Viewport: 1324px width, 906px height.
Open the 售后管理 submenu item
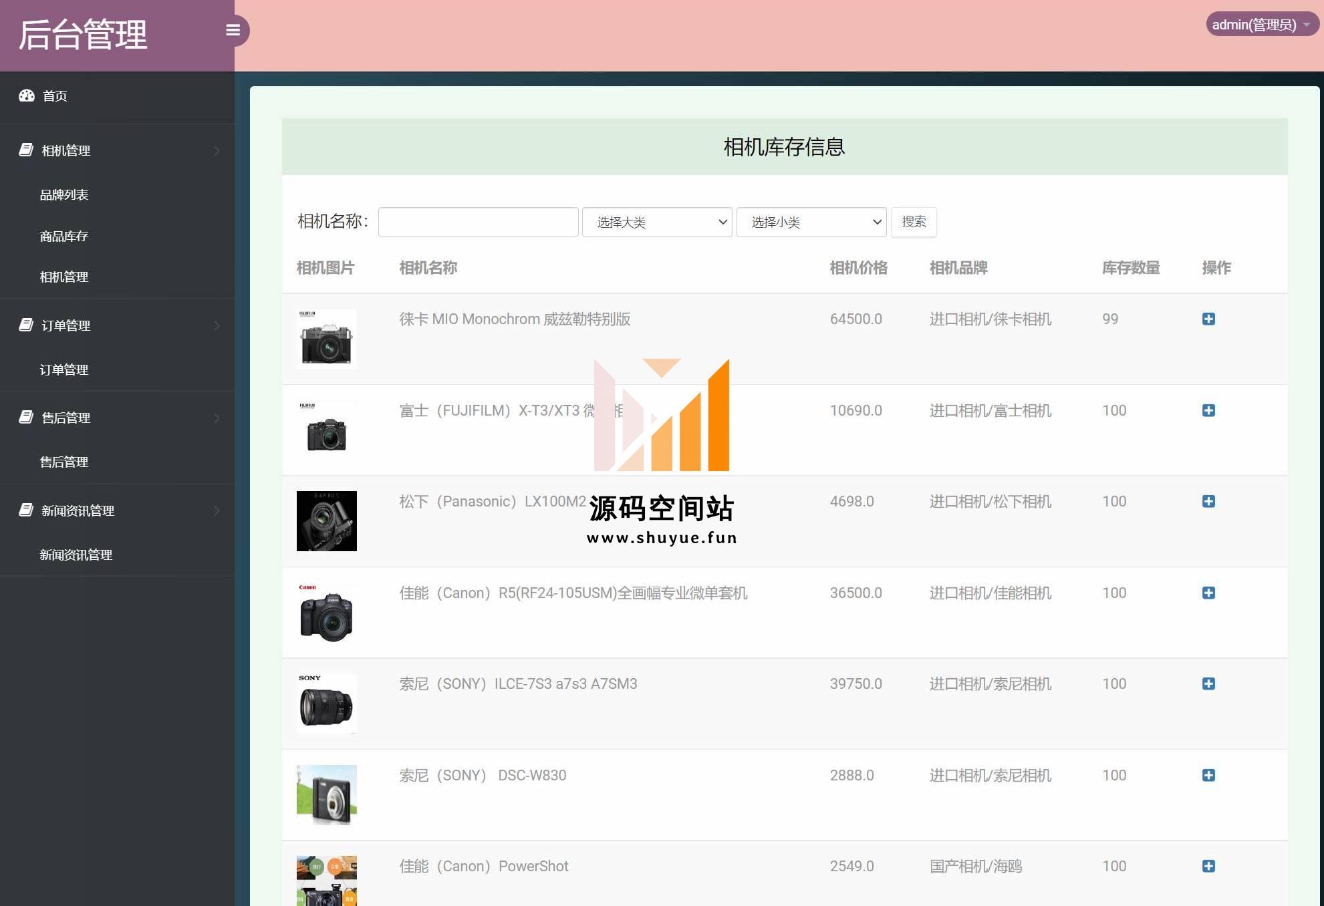(64, 462)
